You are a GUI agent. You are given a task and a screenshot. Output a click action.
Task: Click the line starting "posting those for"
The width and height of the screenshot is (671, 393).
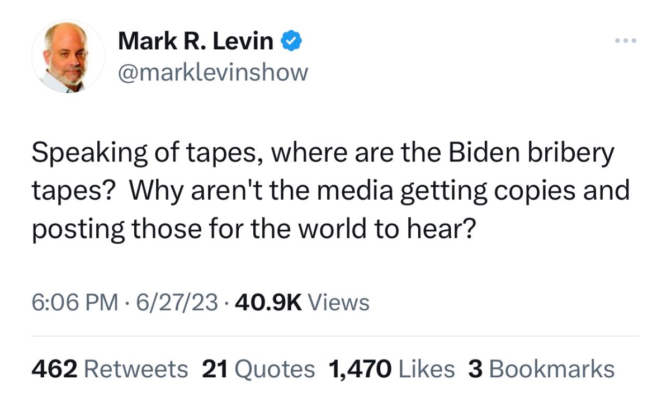point(253,229)
